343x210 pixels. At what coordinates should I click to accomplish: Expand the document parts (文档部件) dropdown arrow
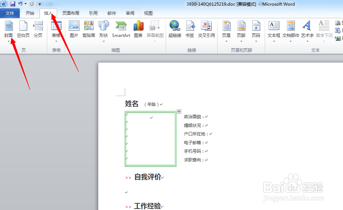pyautogui.click(x=291, y=41)
